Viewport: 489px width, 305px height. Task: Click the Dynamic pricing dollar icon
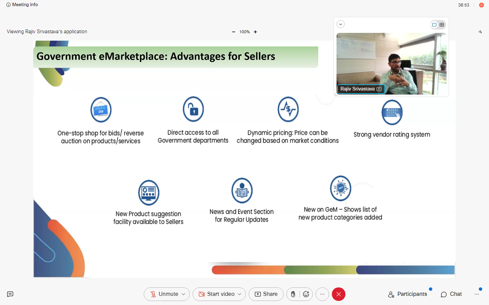288,109
